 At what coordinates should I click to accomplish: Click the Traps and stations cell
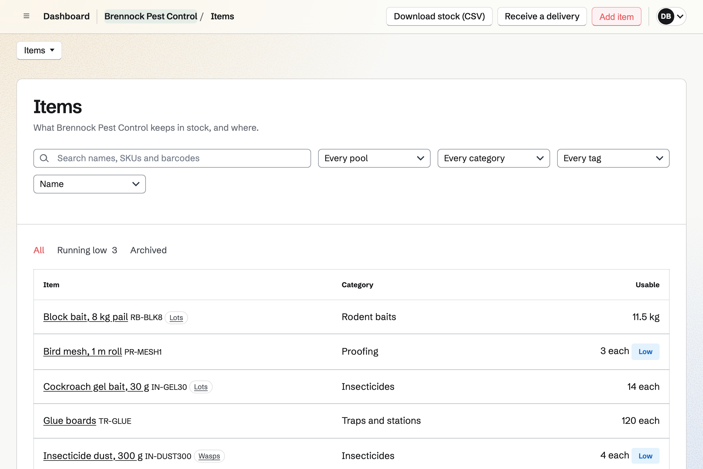pos(381,421)
